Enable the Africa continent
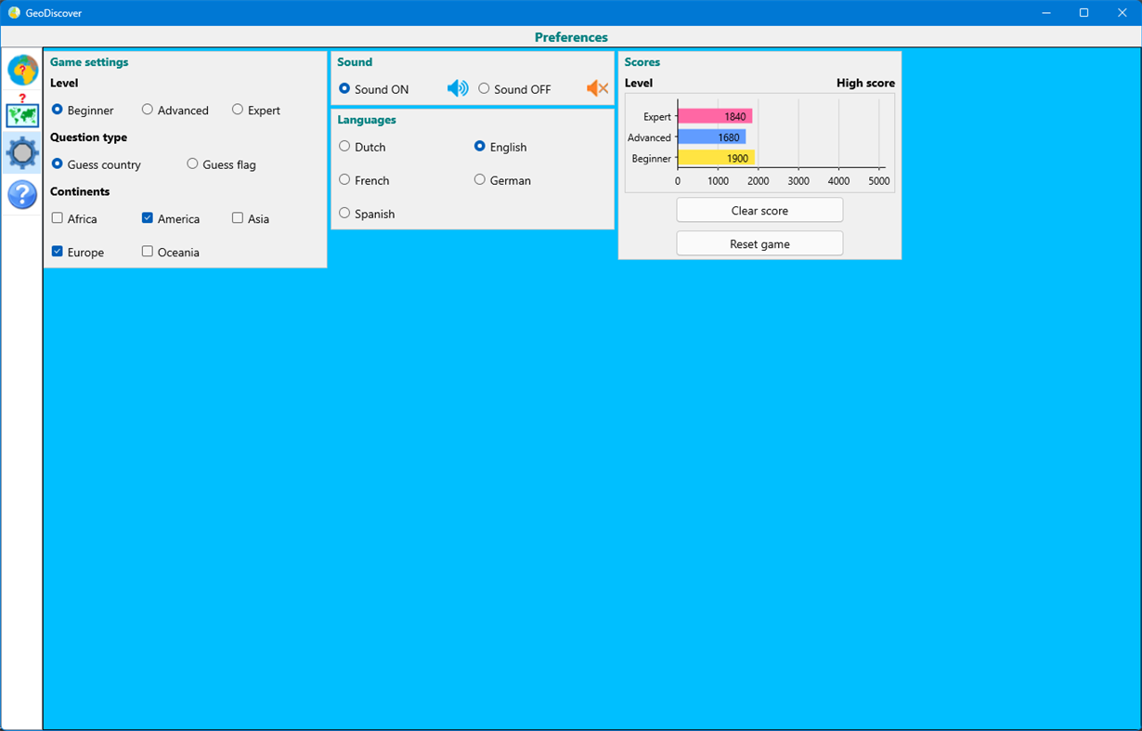Viewport: 1142px width, 731px height. 58,218
